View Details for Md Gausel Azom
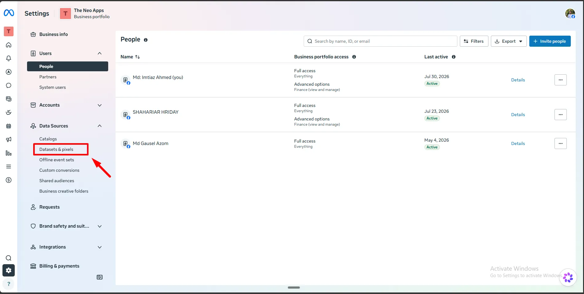Image resolution: width=584 pixels, height=294 pixels. coord(518,143)
